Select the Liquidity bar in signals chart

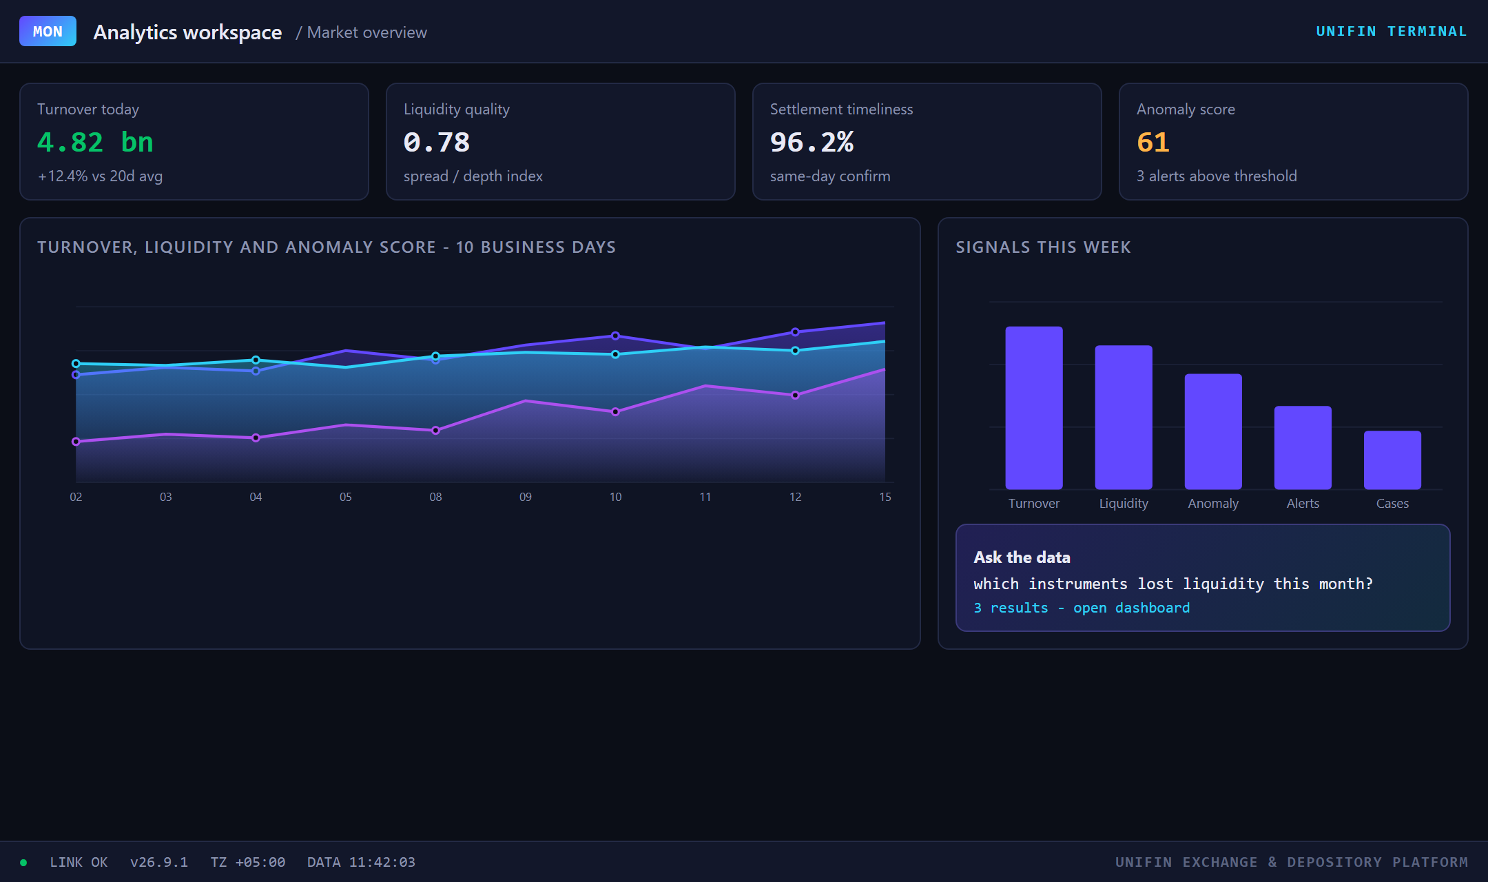click(x=1124, y=418)
